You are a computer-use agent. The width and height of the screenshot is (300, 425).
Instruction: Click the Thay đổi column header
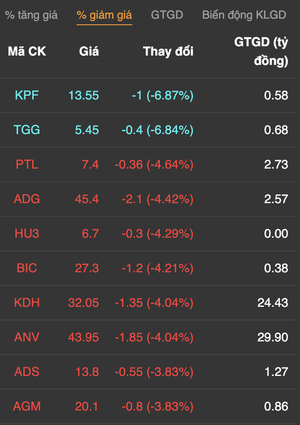(x=168, y=51)
